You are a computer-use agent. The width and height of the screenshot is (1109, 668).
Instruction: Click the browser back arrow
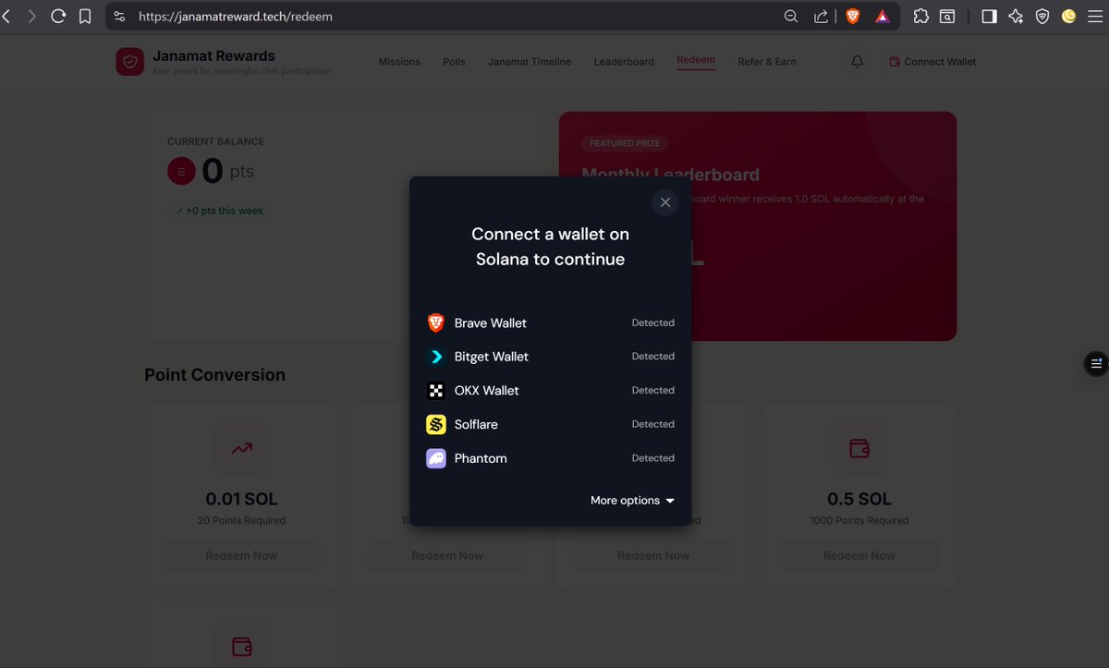click(x=6, y=17)
